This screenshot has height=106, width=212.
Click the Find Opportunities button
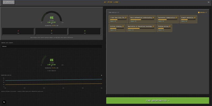tap(158, 101)
